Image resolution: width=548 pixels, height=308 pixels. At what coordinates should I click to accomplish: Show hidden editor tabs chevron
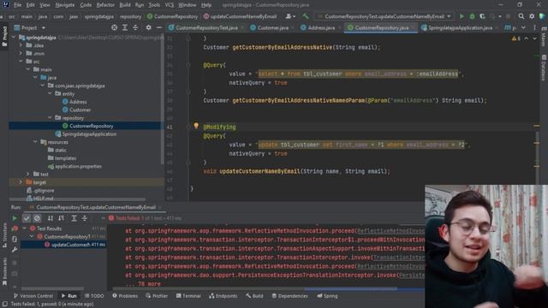[523, 27]
